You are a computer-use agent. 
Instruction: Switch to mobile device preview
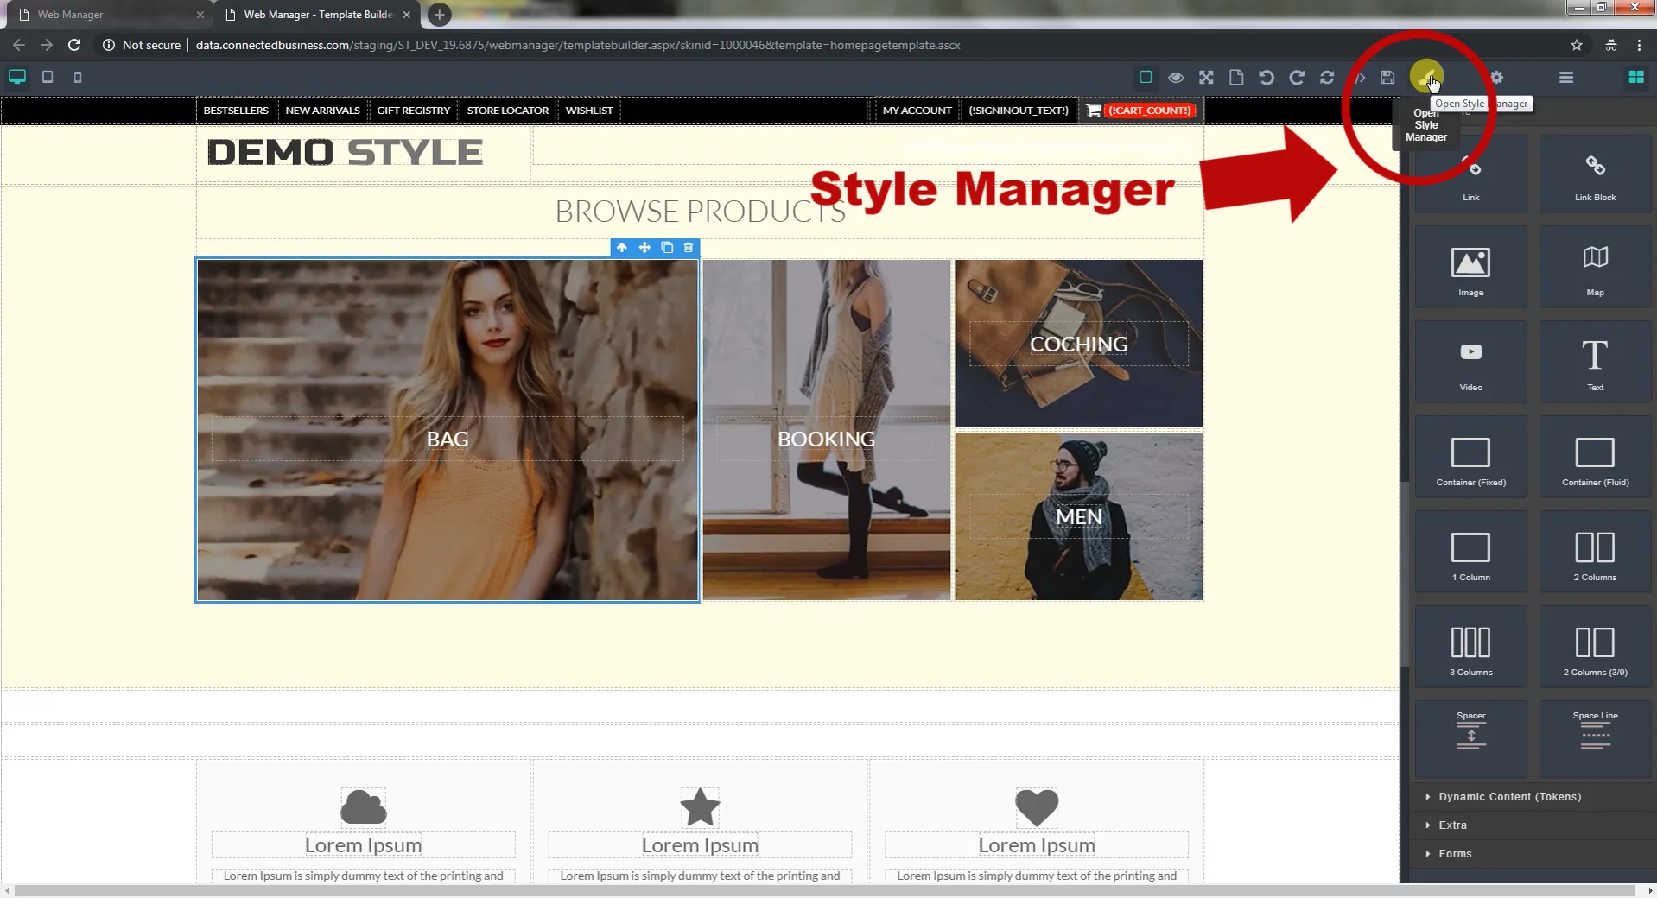point(78,77)
